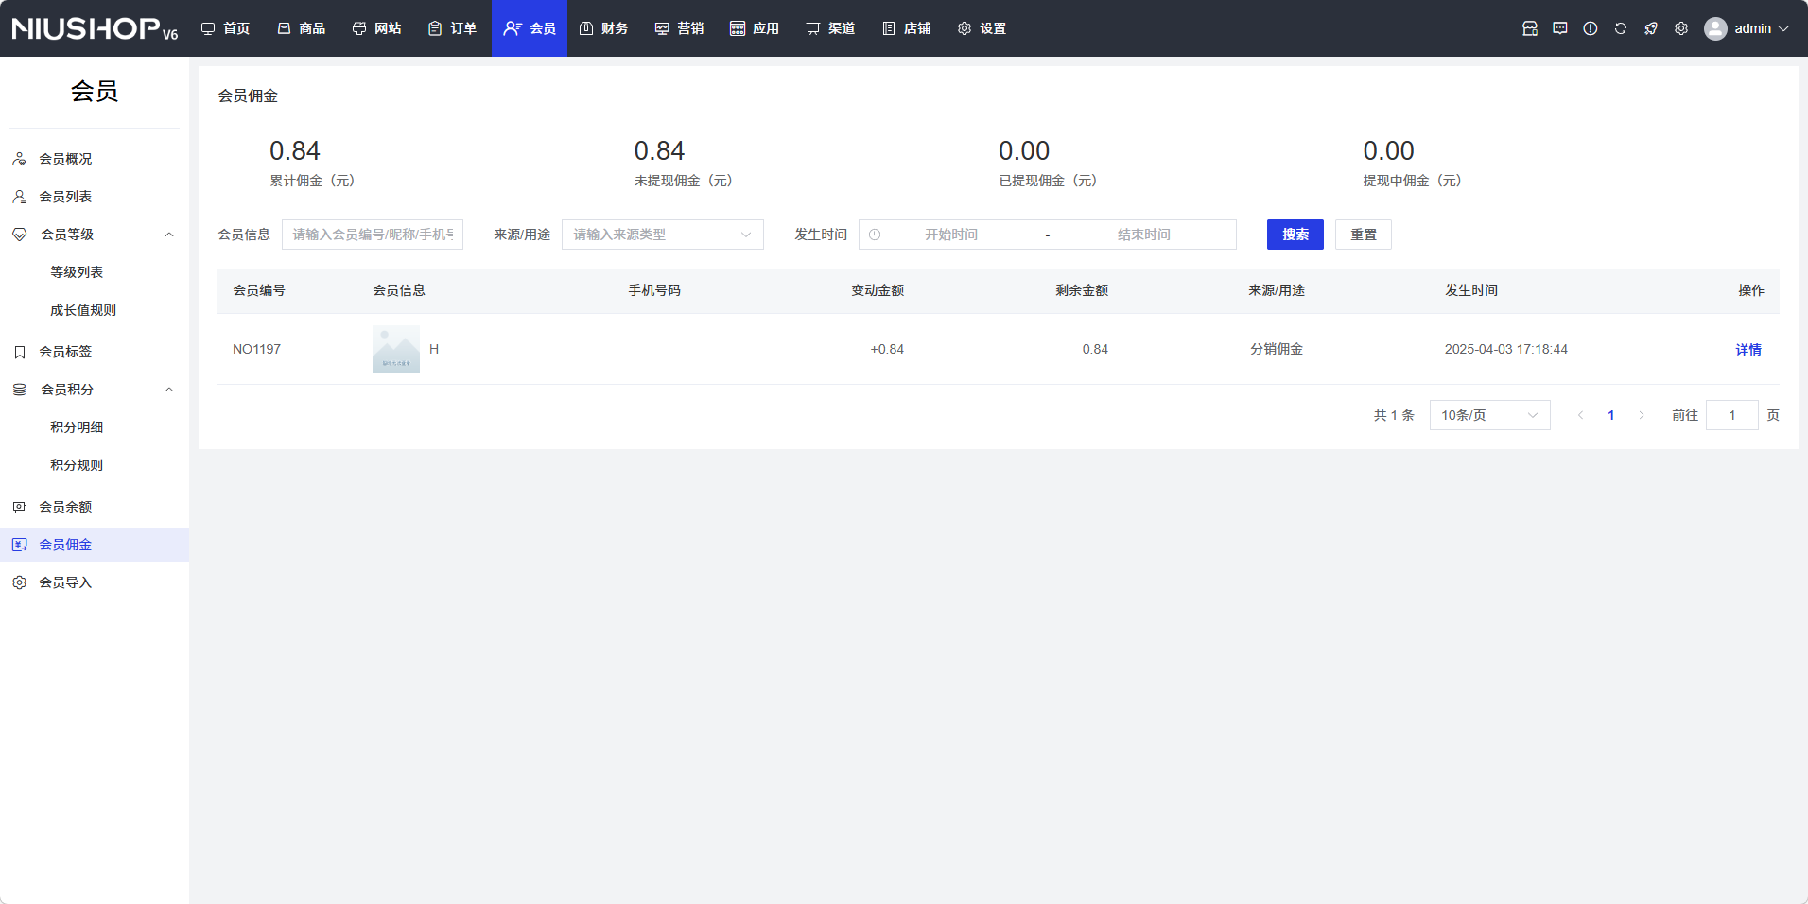Screen dimensions: 1808x904
Task: Click the NIUSHOP V6 logo
Action: coord(95,28)
